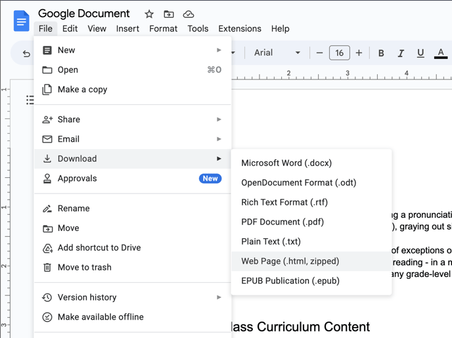The height and width of the screenshot is (338, 452).
Task: Download as Microsoft Word (.docx)
Action: pyautogui.click(x=311, y=163)
